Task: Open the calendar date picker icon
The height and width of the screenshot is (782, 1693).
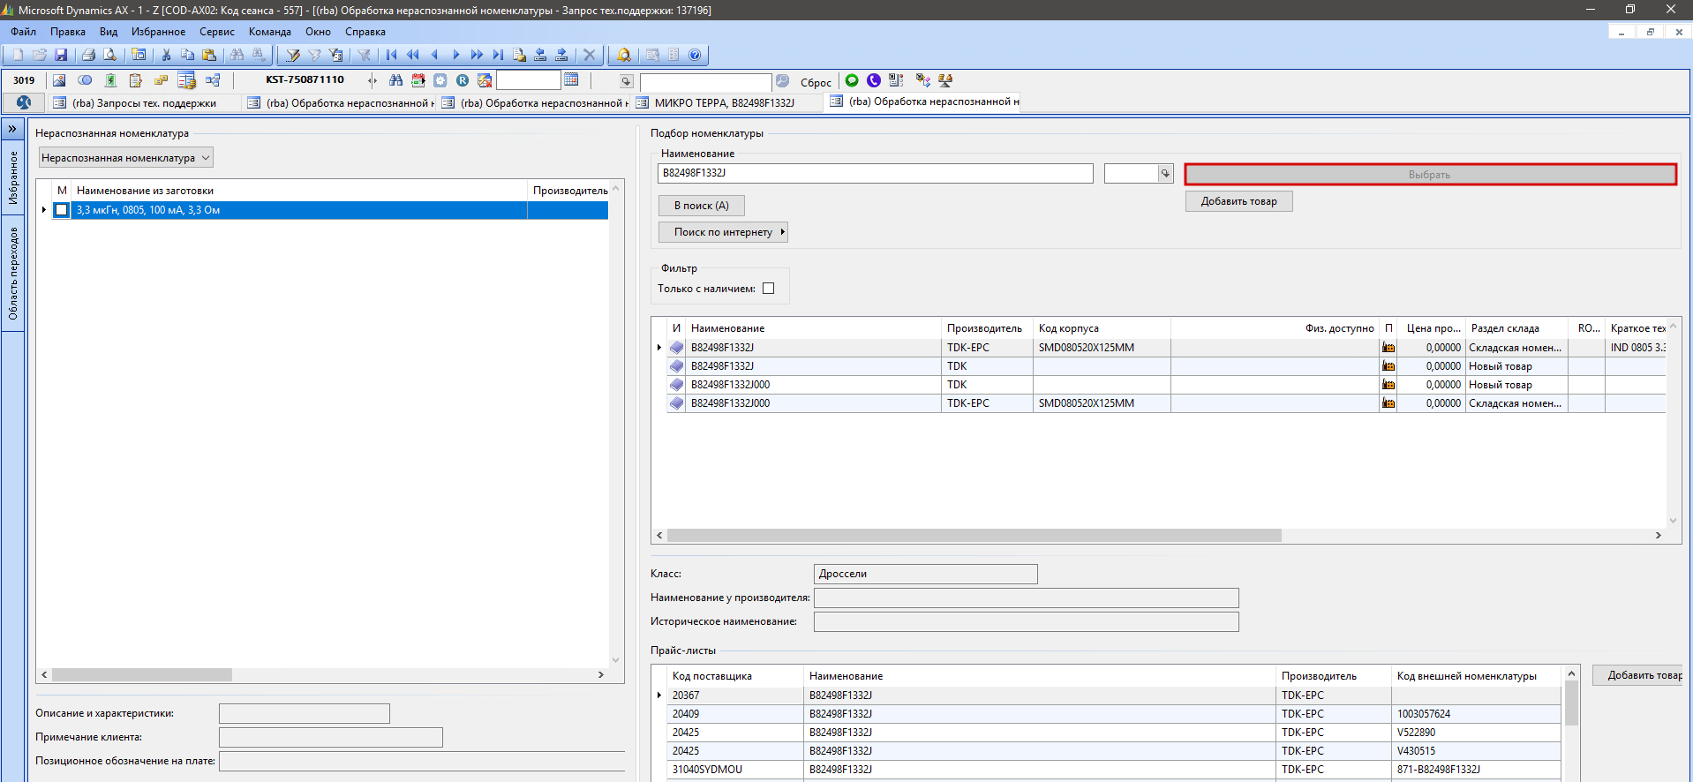Action: [571, 80]
